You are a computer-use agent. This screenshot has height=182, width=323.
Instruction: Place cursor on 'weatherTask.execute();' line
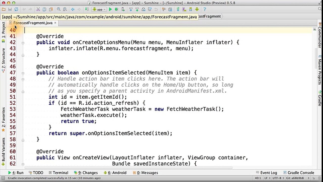94,115
